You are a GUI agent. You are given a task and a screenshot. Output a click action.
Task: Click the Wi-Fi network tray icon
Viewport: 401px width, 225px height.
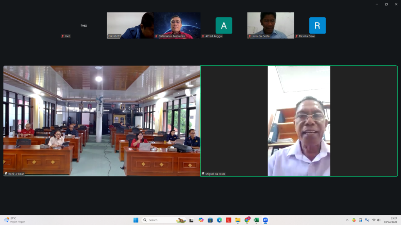pyautogui.click(x=374, y=220)
